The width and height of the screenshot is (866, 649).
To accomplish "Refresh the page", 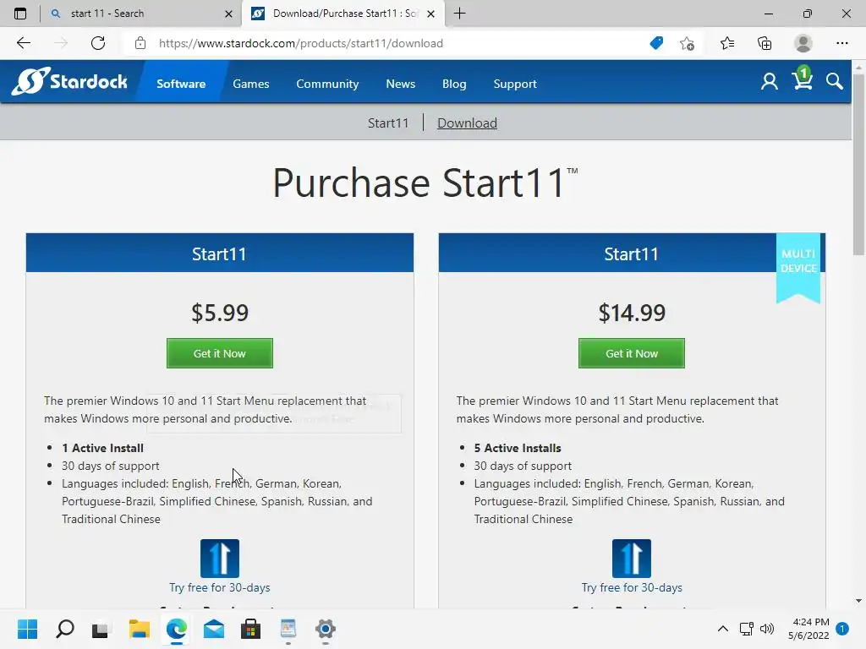I will (x=98, y=43).
